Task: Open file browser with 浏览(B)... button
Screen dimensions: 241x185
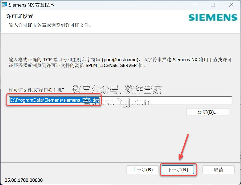Action: click(208, 112)
